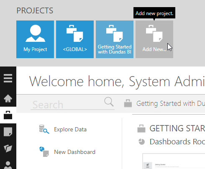
Task: Click the Getting Started with Du… project name
Action: point(171,103)
